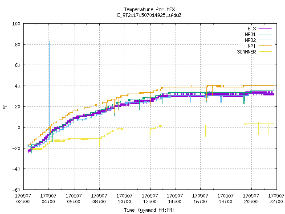Click the green NPD1 legend line sample
285x214 pixels.
(265, 34)
